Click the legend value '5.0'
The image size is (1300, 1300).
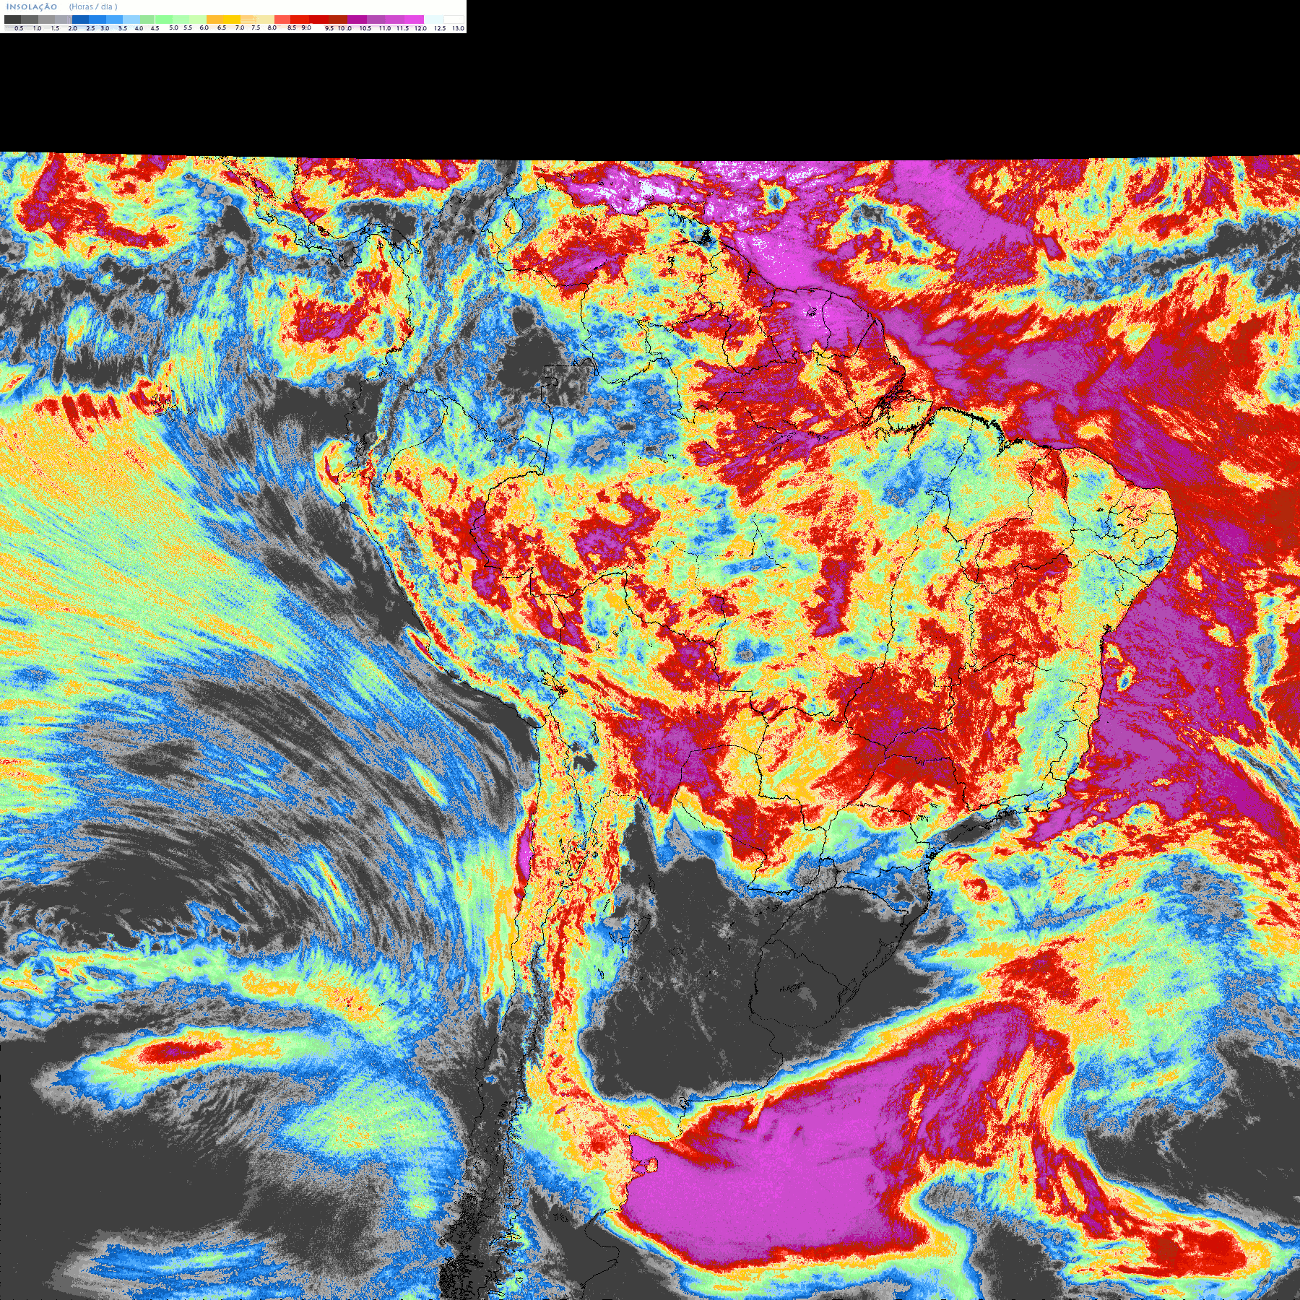coord(173,27)
